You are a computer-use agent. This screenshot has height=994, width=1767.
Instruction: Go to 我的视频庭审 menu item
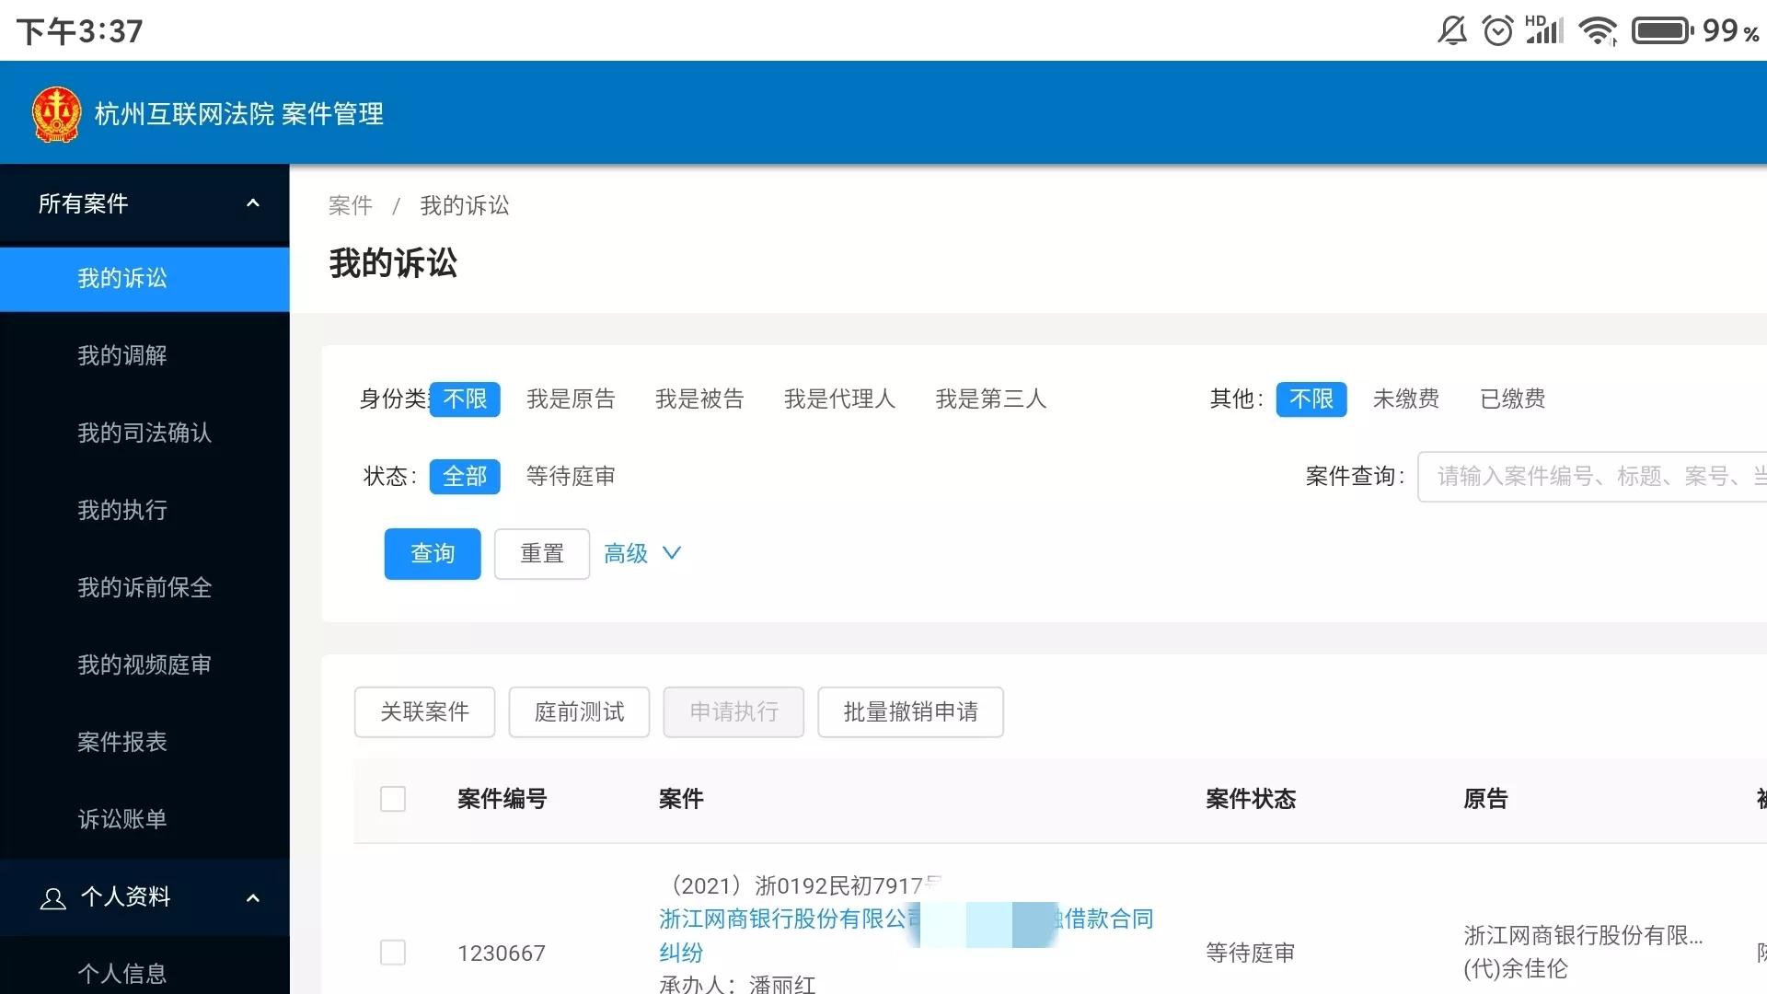144,665
